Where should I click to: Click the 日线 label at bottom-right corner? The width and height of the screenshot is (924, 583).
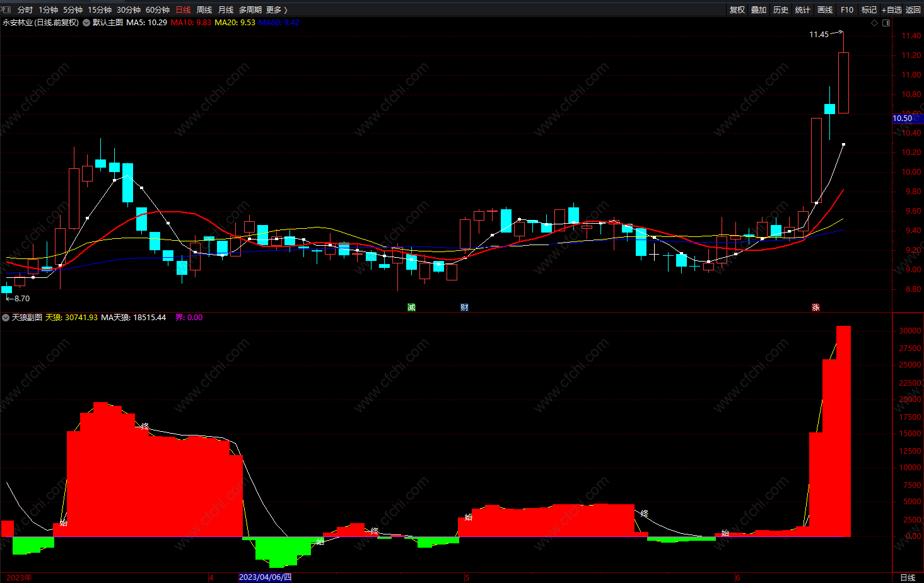[x=908, y=577]
